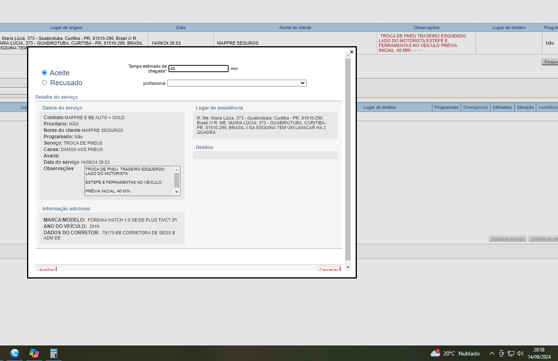The width and height of the screenshot is (558, 361).
Task: Click the upper table Lugar de destino header
Action: pos(509,27)
